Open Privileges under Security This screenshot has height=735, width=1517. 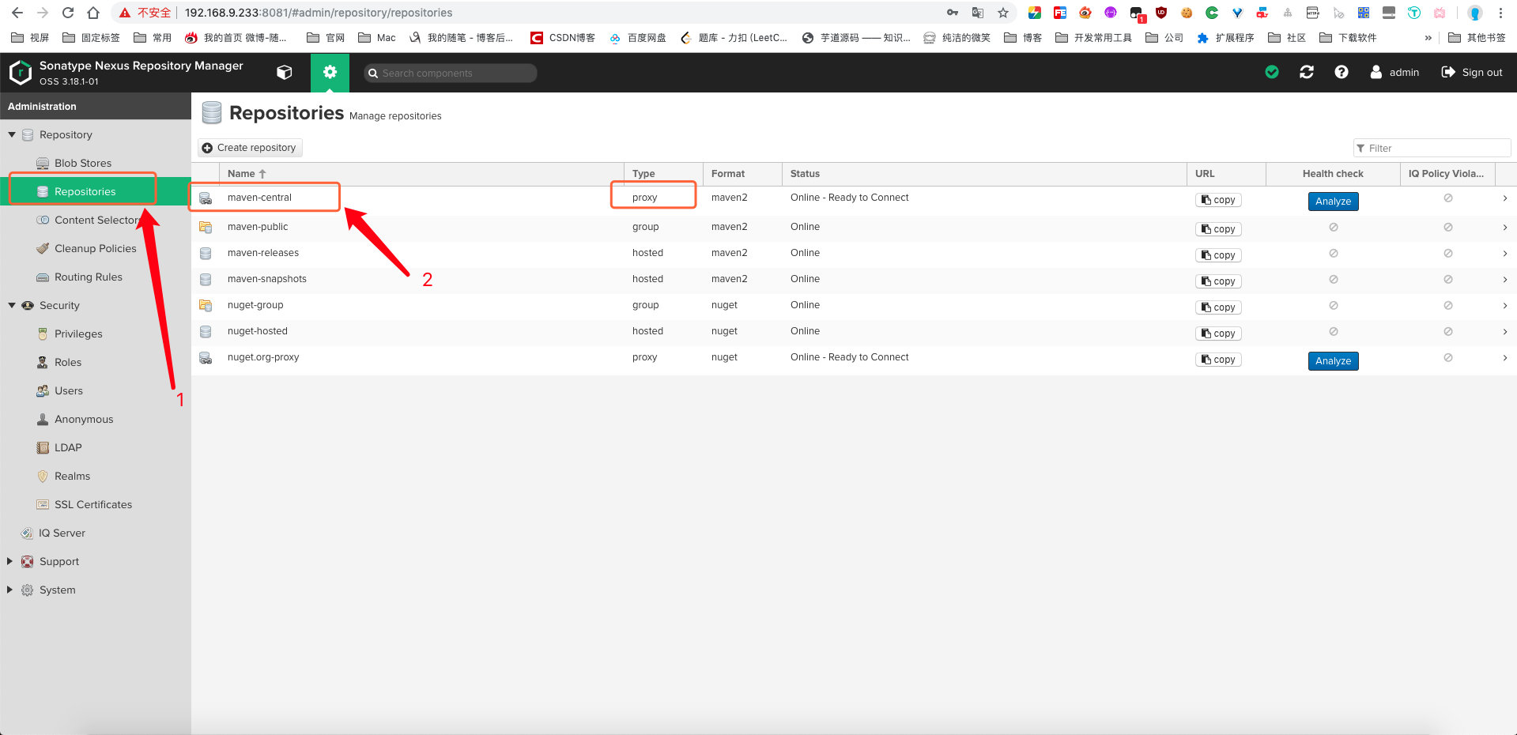[77, 334]
